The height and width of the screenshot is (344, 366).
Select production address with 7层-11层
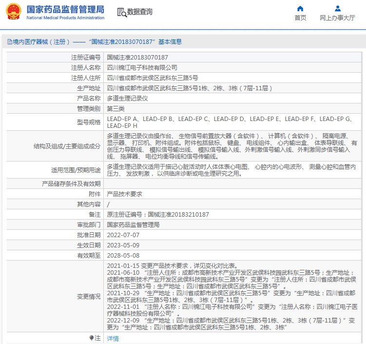point(190,88)
